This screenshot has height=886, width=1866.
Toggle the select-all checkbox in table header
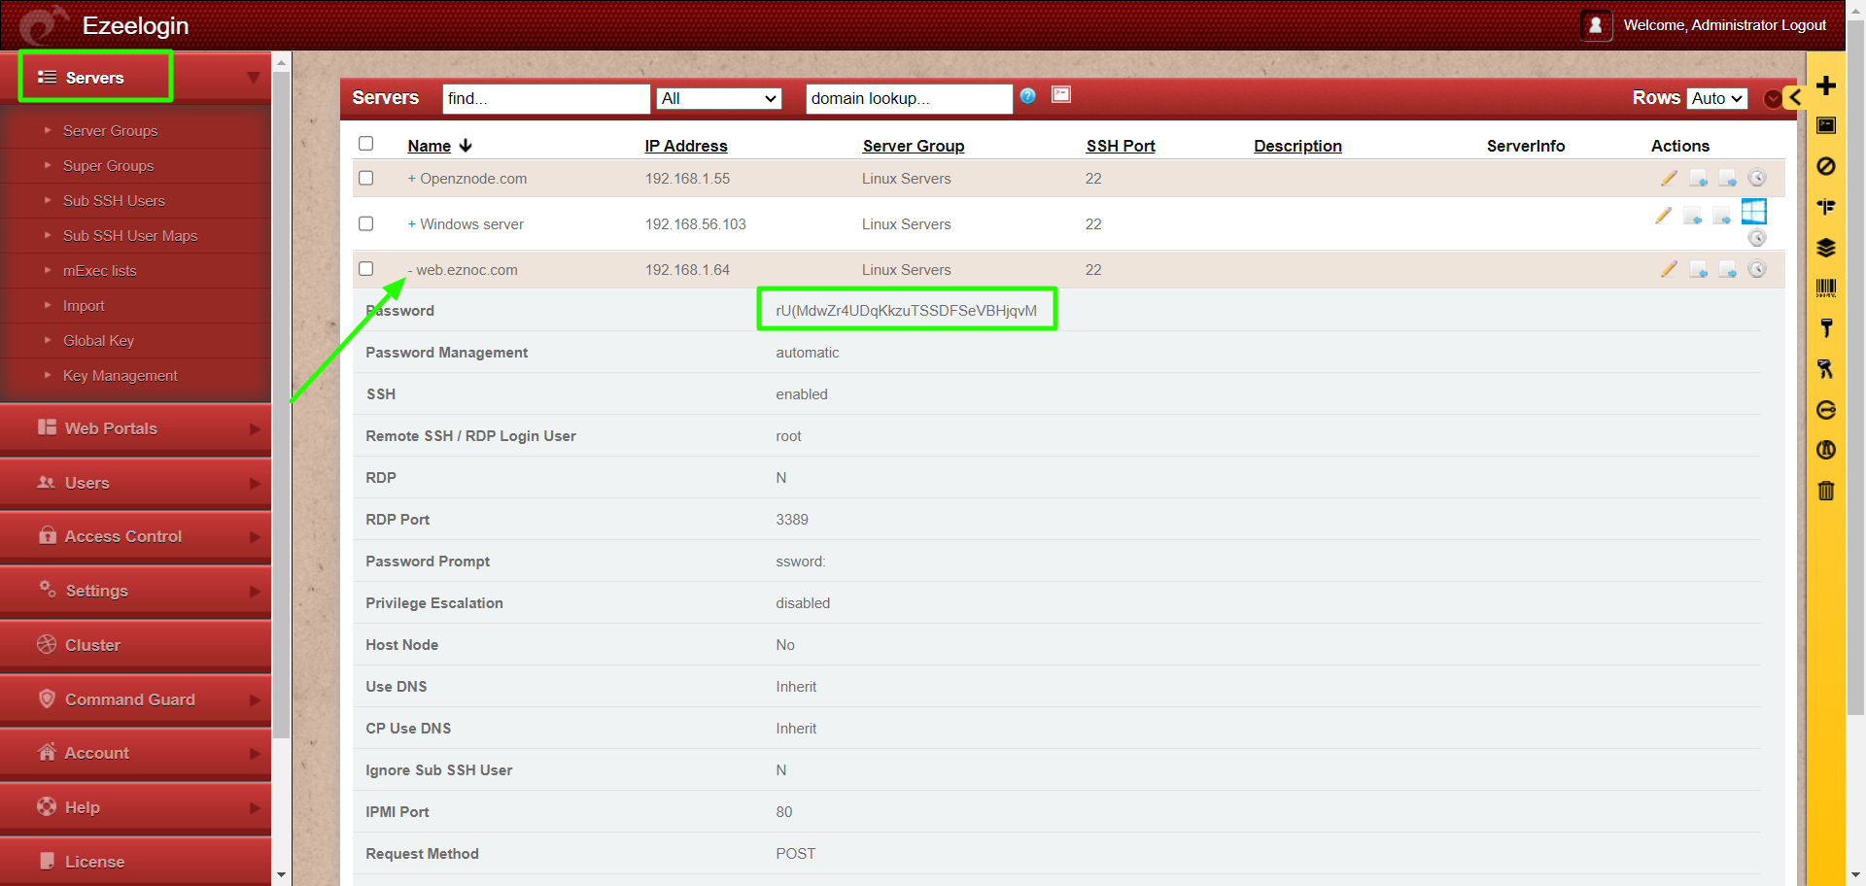coord(366,144)
